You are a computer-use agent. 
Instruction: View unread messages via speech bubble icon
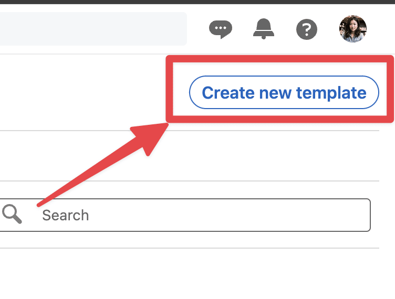click(221, 29)
